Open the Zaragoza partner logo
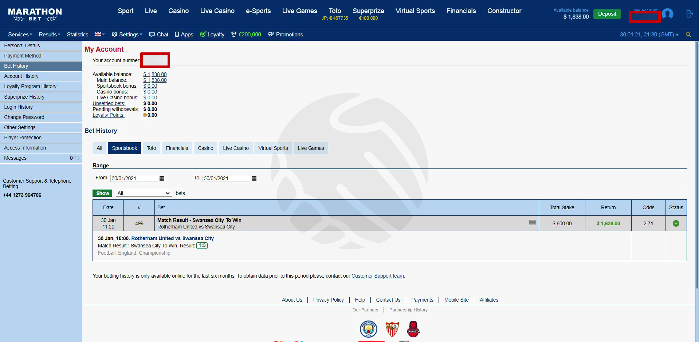This screenshot has height=342, width=699. 413,329
